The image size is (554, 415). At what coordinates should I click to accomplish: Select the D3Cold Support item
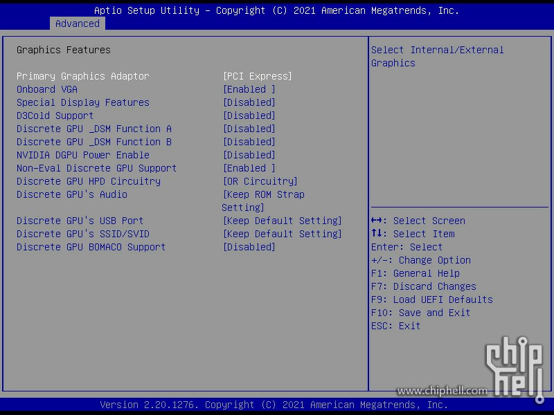click(55, 116)
